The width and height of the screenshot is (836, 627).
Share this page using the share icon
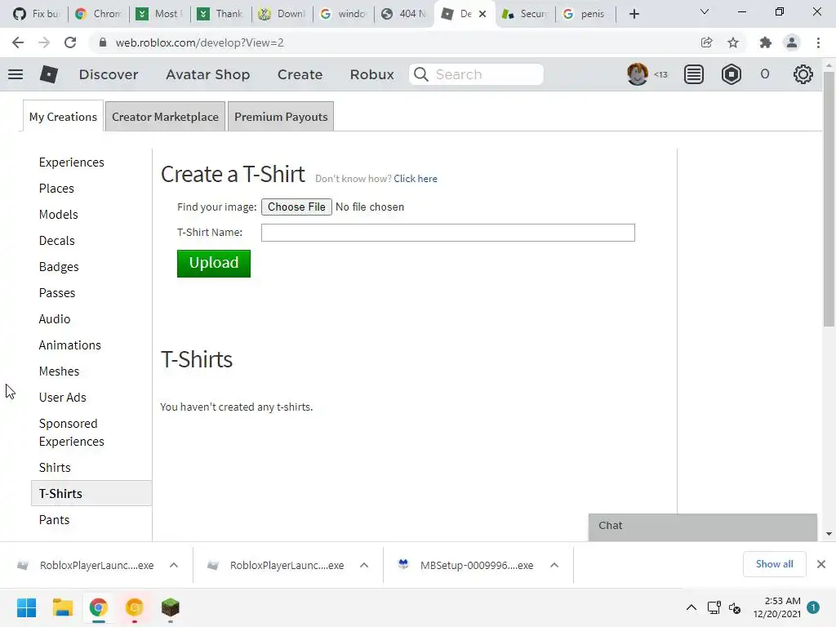pos(706,42)
